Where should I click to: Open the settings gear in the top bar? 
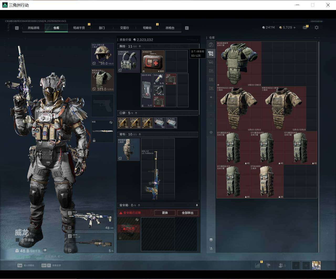click(317, 28)
